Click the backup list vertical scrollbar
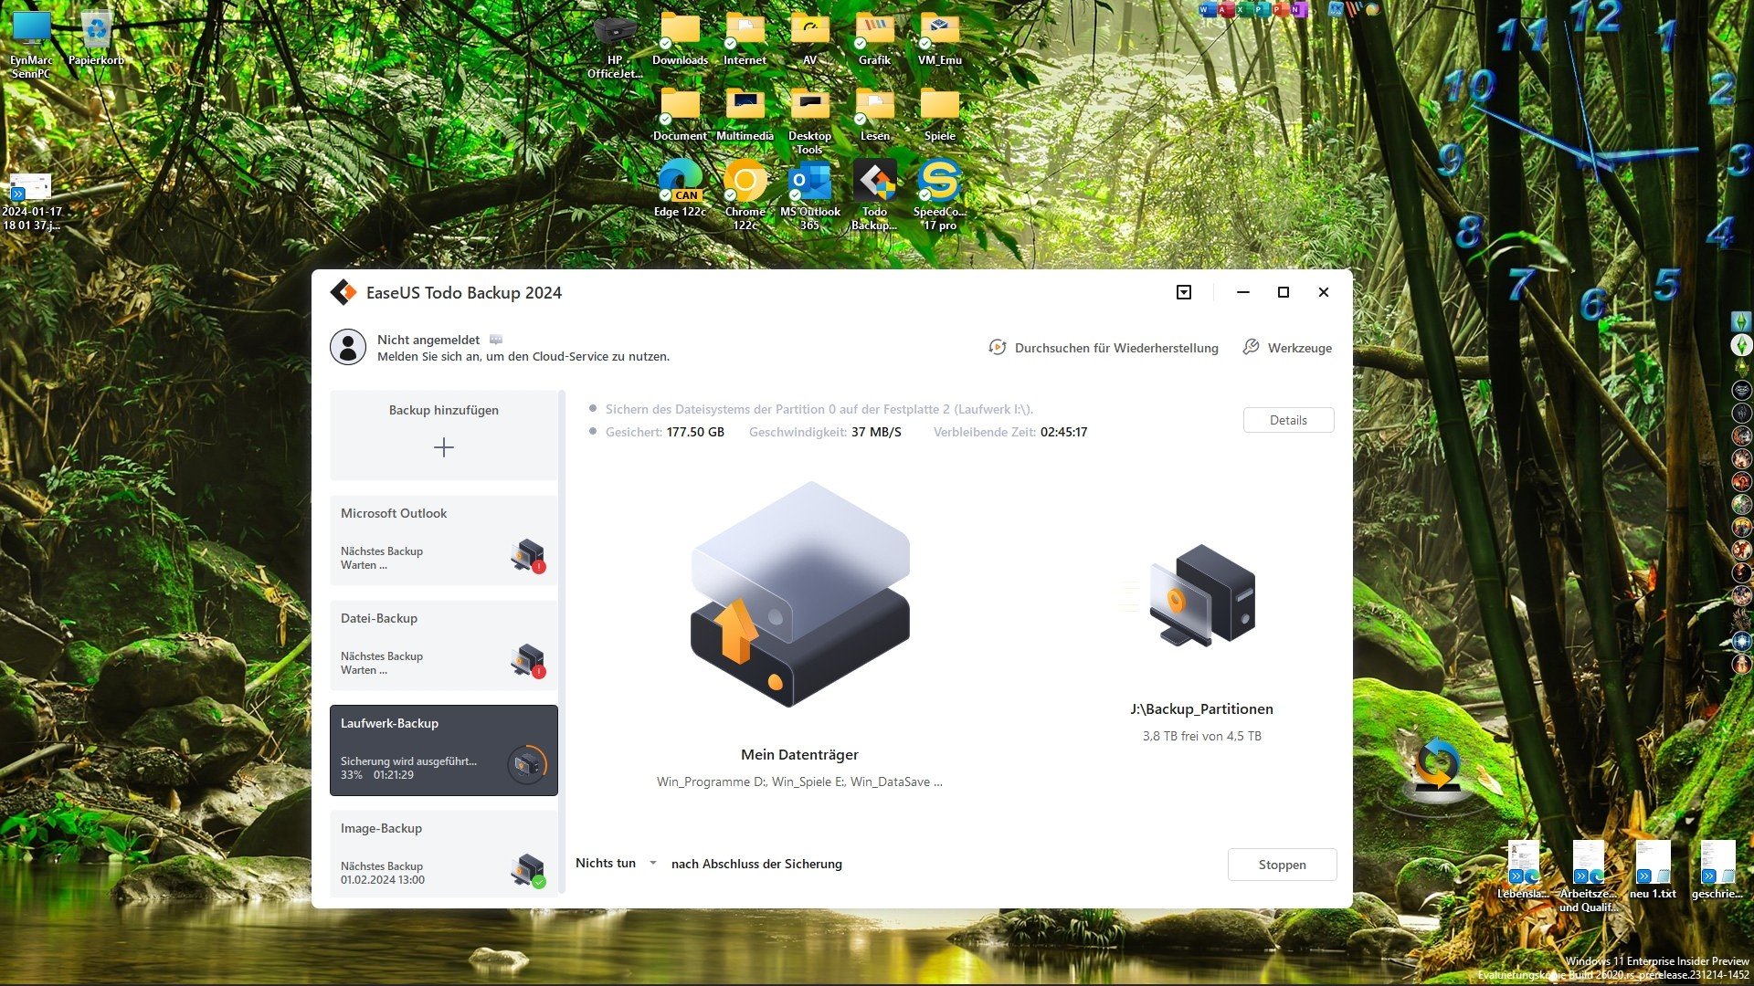 pyautogui.click(x=563, y=642)
